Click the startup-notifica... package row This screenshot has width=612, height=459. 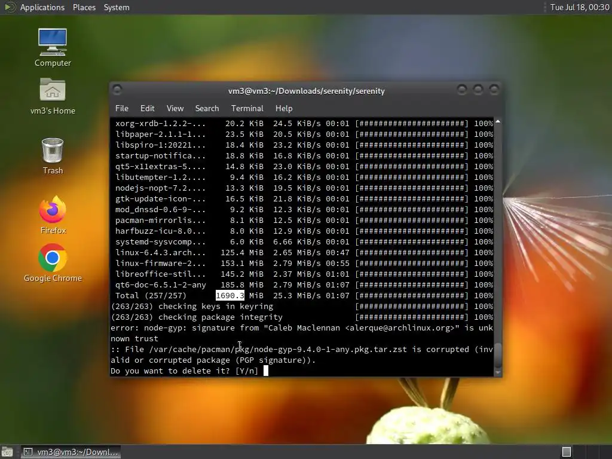304,156
